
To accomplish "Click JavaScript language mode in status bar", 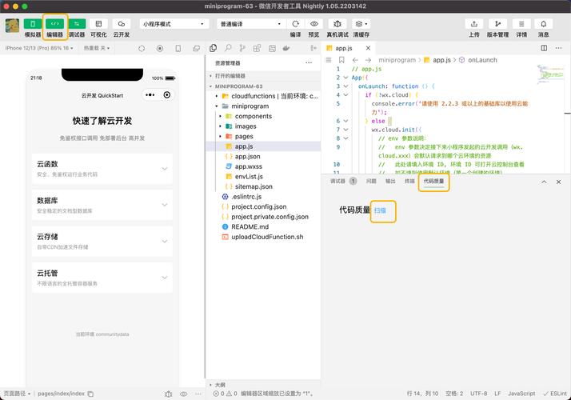I will point(521,394).
